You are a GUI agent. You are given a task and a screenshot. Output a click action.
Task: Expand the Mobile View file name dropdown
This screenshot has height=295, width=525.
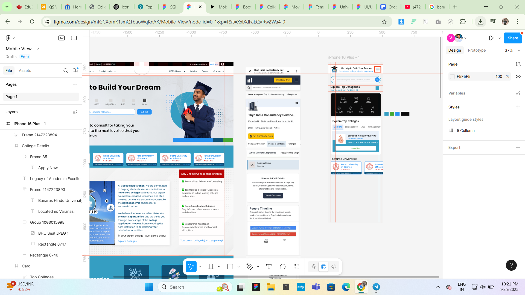38,49
